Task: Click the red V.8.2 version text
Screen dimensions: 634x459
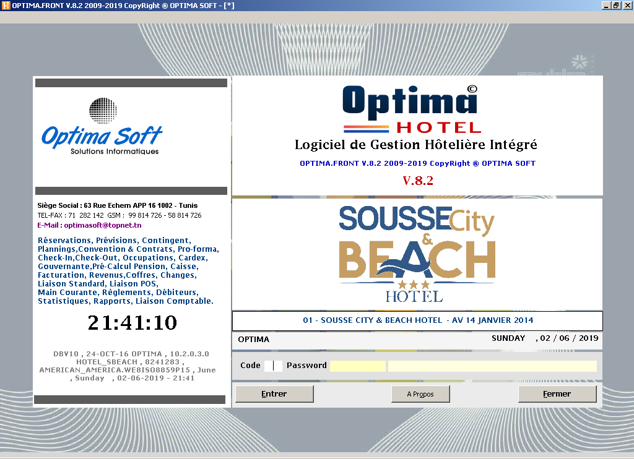Action: click(x=418, y=181)
